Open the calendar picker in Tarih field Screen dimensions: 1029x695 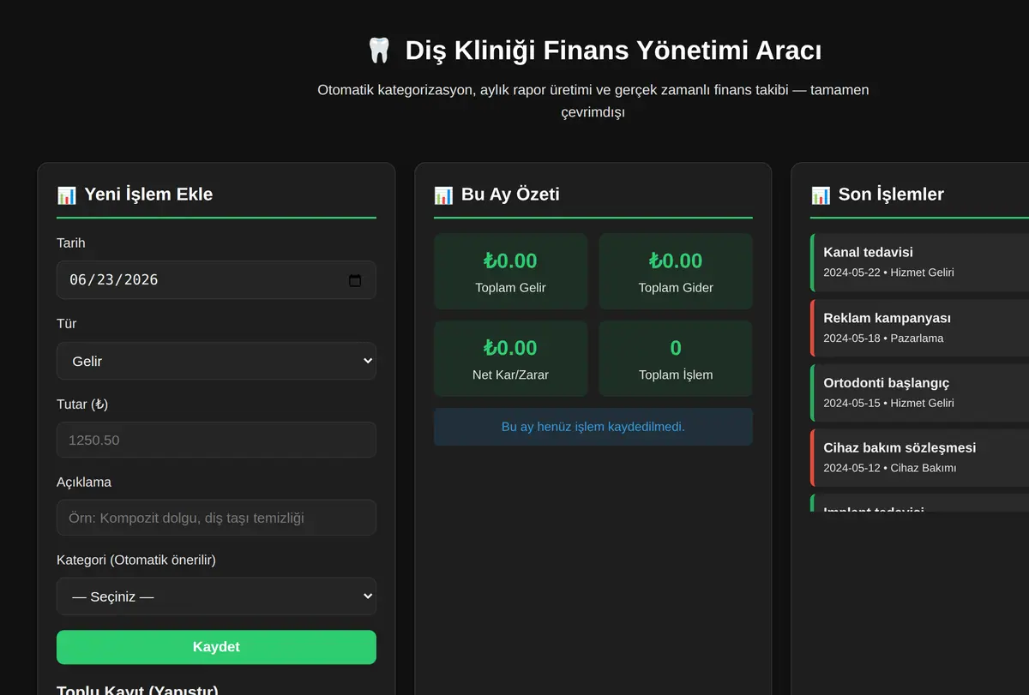355,280
